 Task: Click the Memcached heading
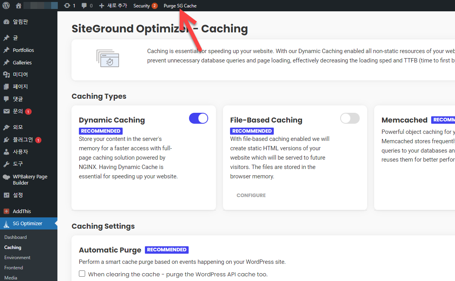405,120
